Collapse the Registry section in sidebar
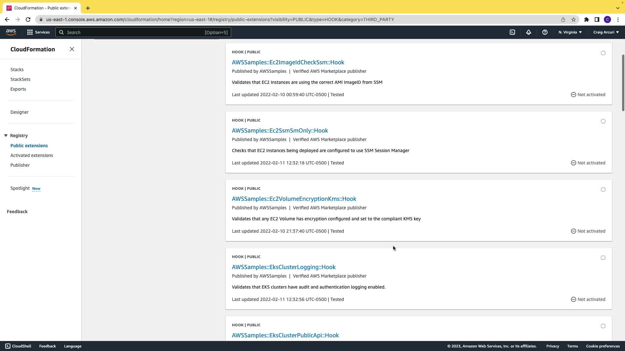This screenshot has height=351, width=625. point(6,136)
